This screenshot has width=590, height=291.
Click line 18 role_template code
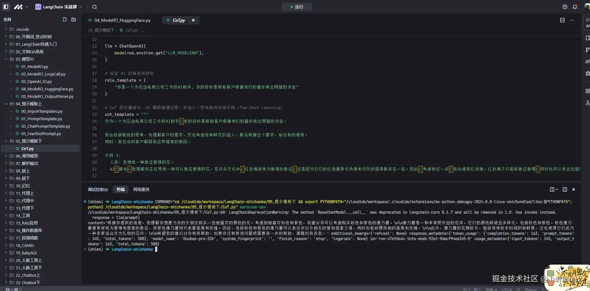[x=125, y=80]
